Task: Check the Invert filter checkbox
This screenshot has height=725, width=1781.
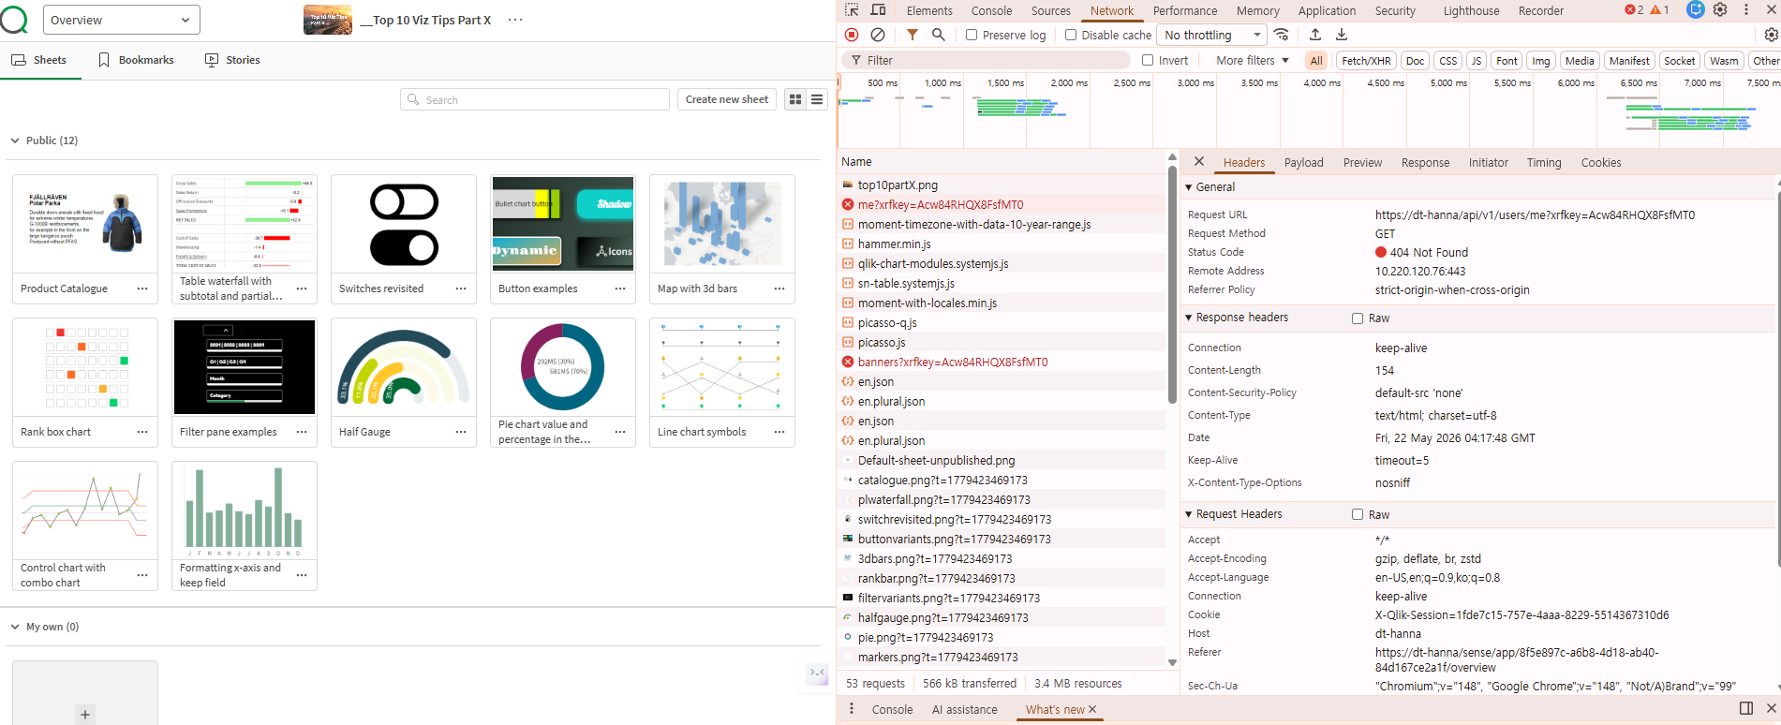Action: coord(1148,60)
